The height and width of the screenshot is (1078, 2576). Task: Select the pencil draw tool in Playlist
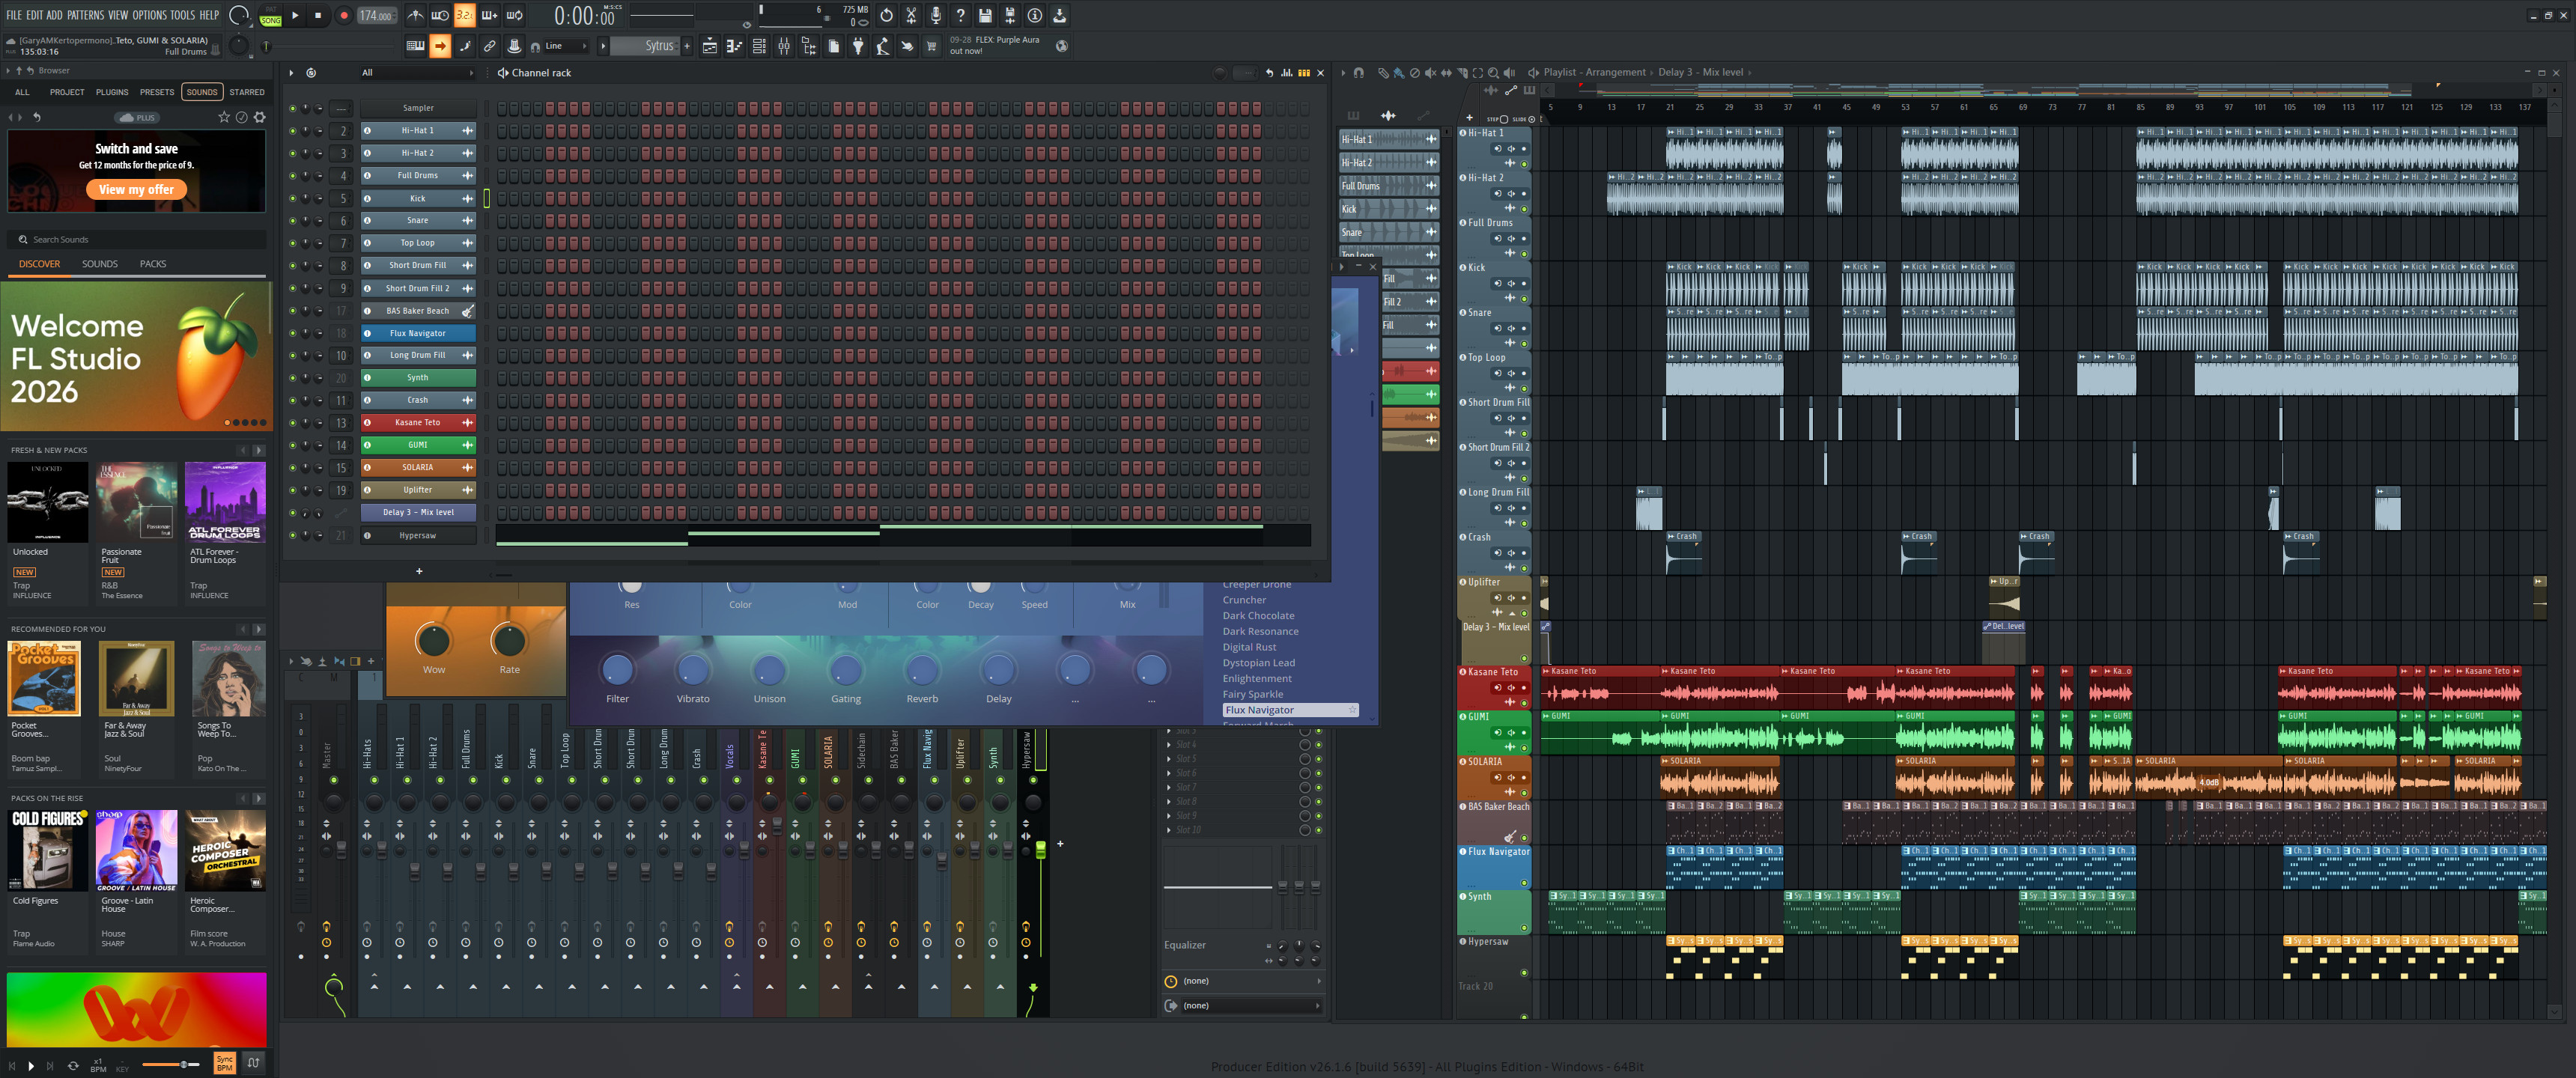[1383, 73]
